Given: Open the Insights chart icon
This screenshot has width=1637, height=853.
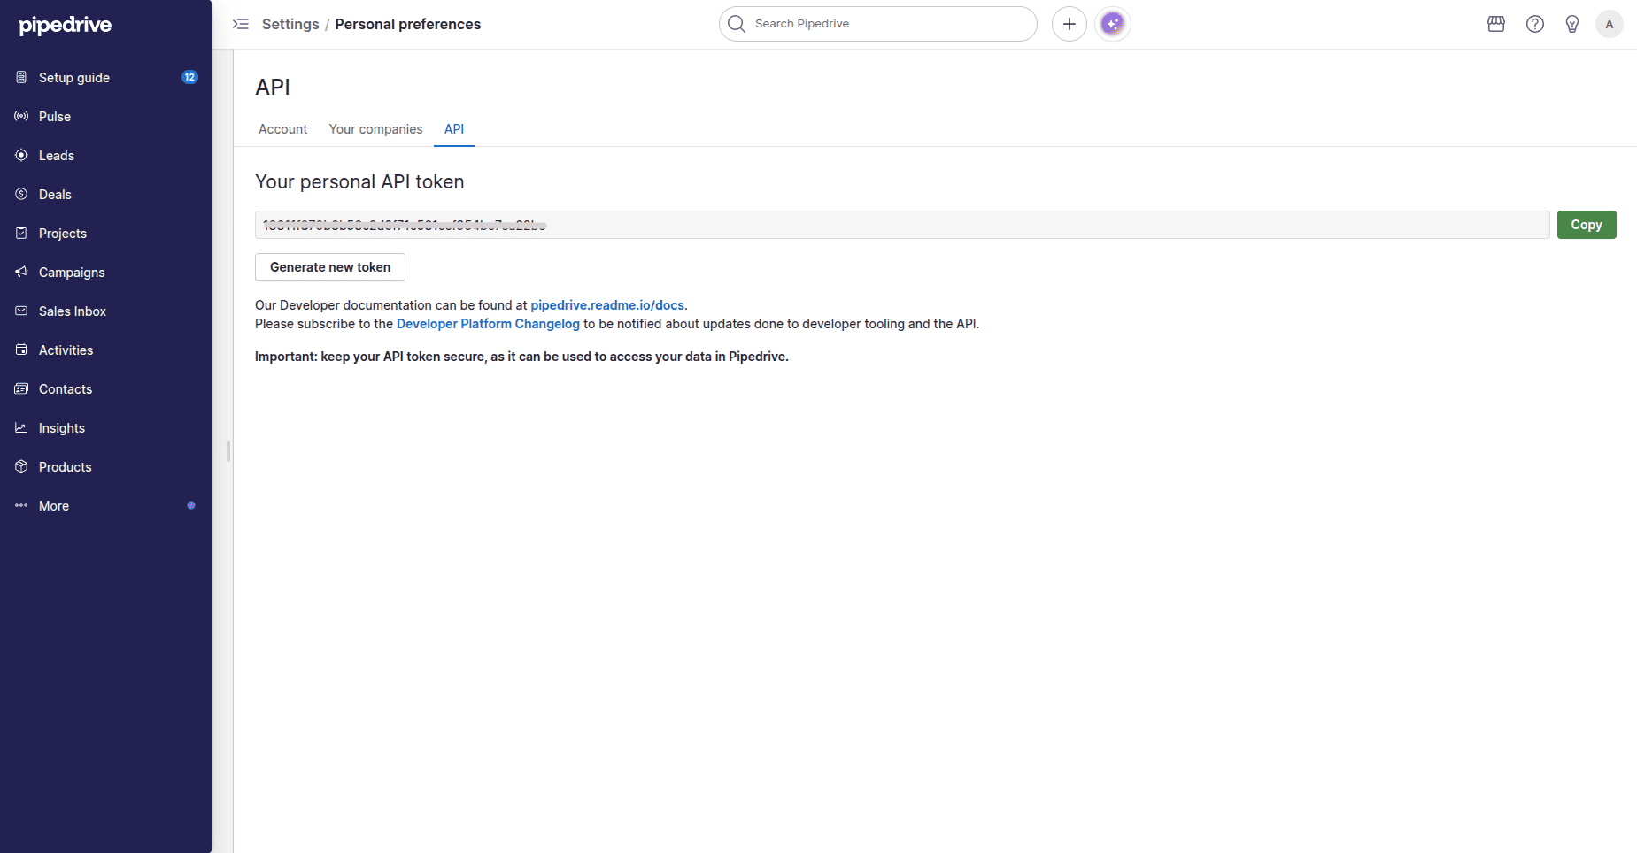Looking at the screenshot, I should 21,427.
